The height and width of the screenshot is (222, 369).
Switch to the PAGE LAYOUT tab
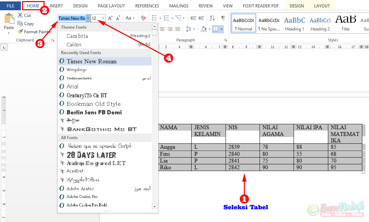click(x=111, y=6)
